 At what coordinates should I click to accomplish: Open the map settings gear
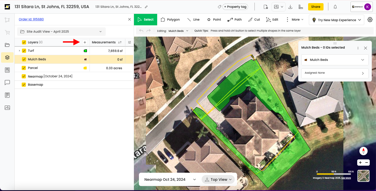click(370, 20)
